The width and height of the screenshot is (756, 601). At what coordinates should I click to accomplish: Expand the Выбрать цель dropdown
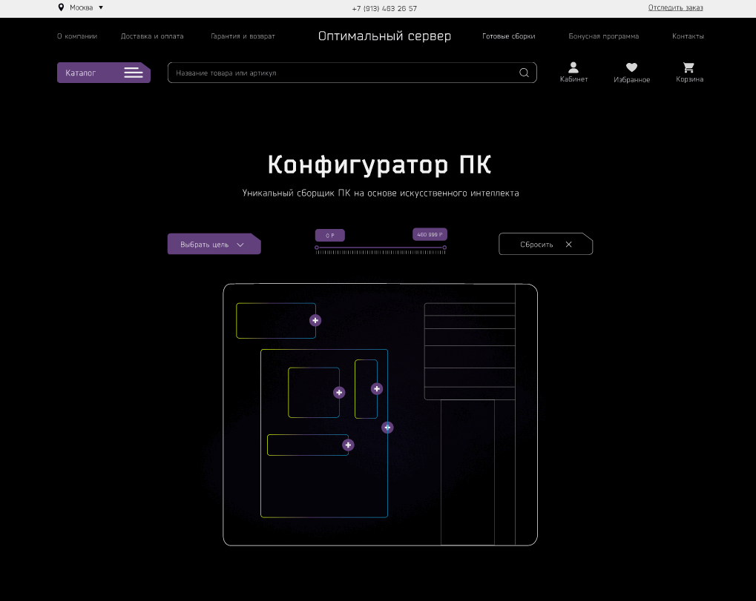[214, 245]
